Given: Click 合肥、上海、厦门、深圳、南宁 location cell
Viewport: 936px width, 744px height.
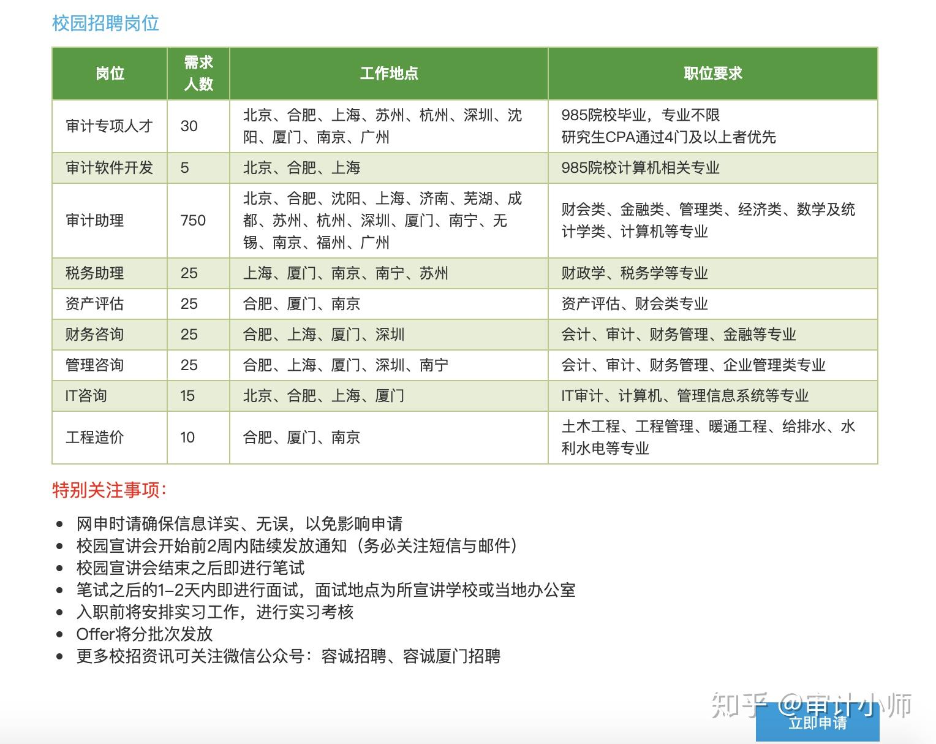Looking at the screenshot, I should point(389,365).
